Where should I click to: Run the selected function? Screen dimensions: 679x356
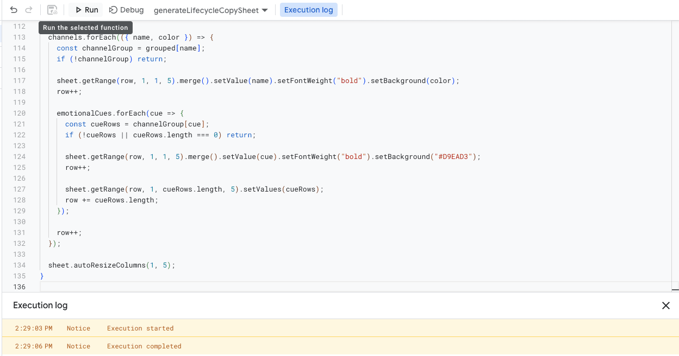(x=85, y=9)
